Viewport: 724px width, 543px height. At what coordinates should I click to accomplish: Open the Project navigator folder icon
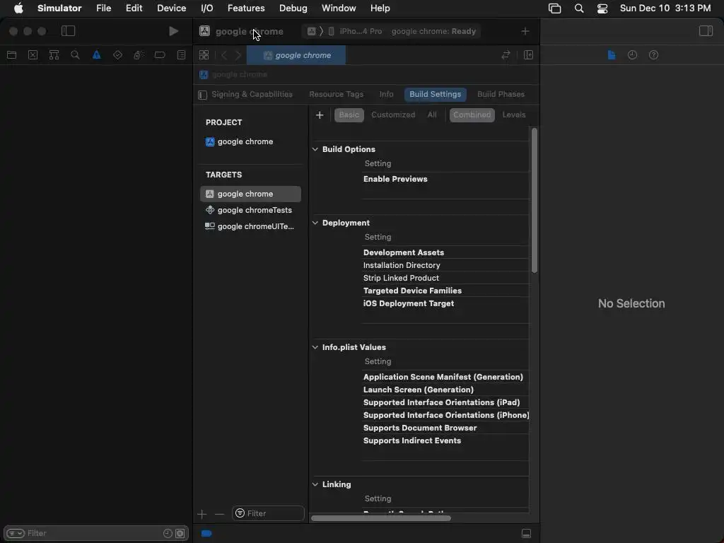click(11, 55)
